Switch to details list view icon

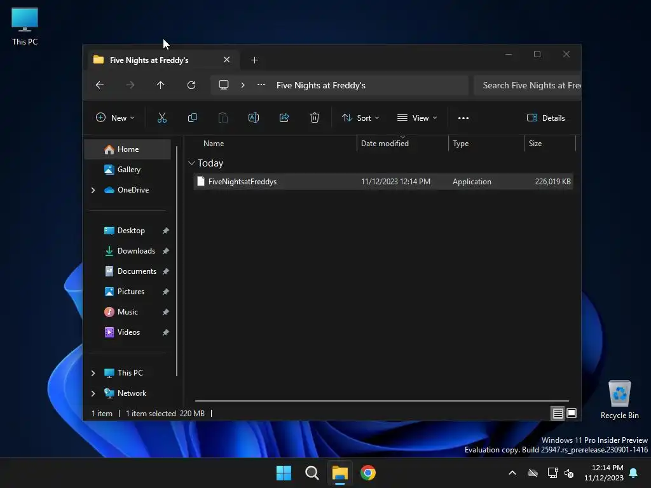pos(558,413)
